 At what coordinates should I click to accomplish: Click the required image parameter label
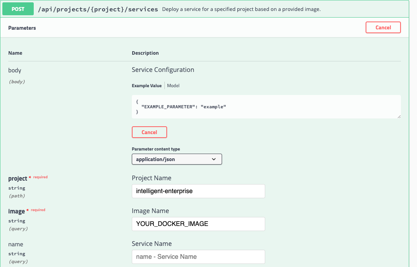tap(16, 211)
